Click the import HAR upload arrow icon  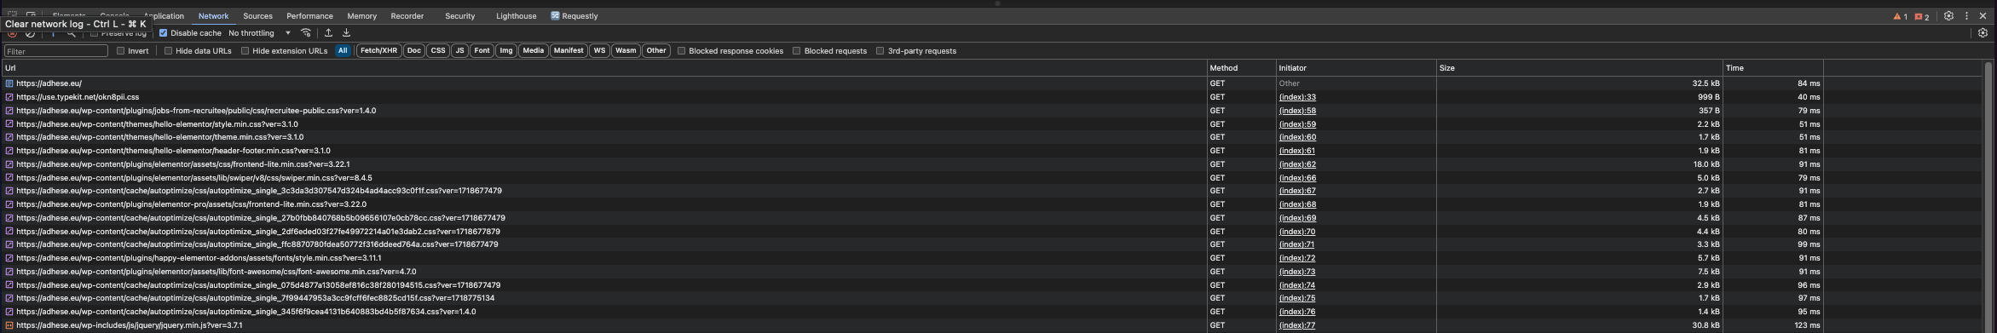pos(328,33)
